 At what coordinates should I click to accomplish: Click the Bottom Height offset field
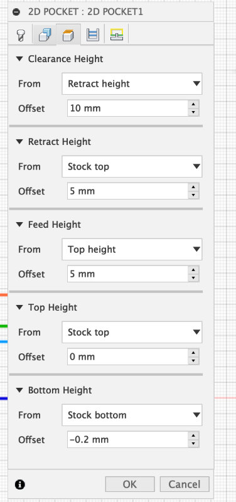pos(127,440)
